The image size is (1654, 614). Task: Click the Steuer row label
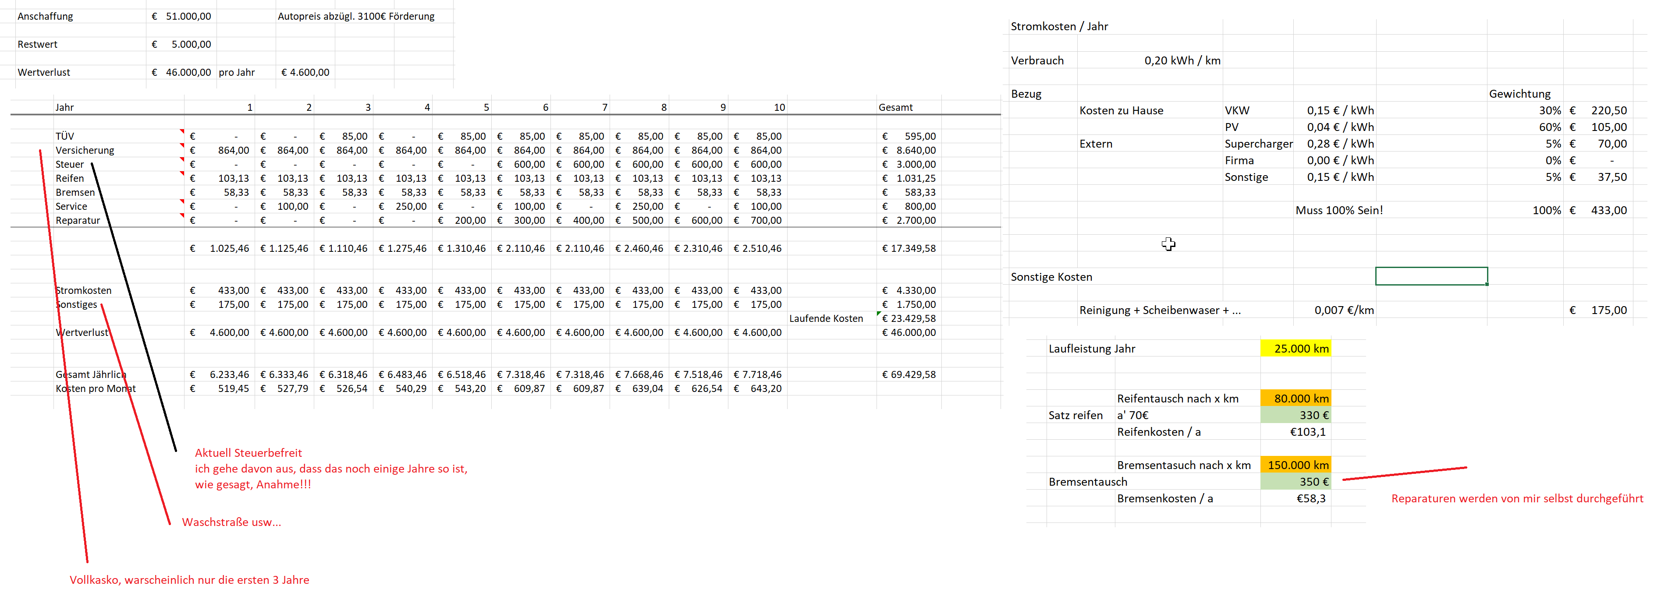click(x=69, y=164)
